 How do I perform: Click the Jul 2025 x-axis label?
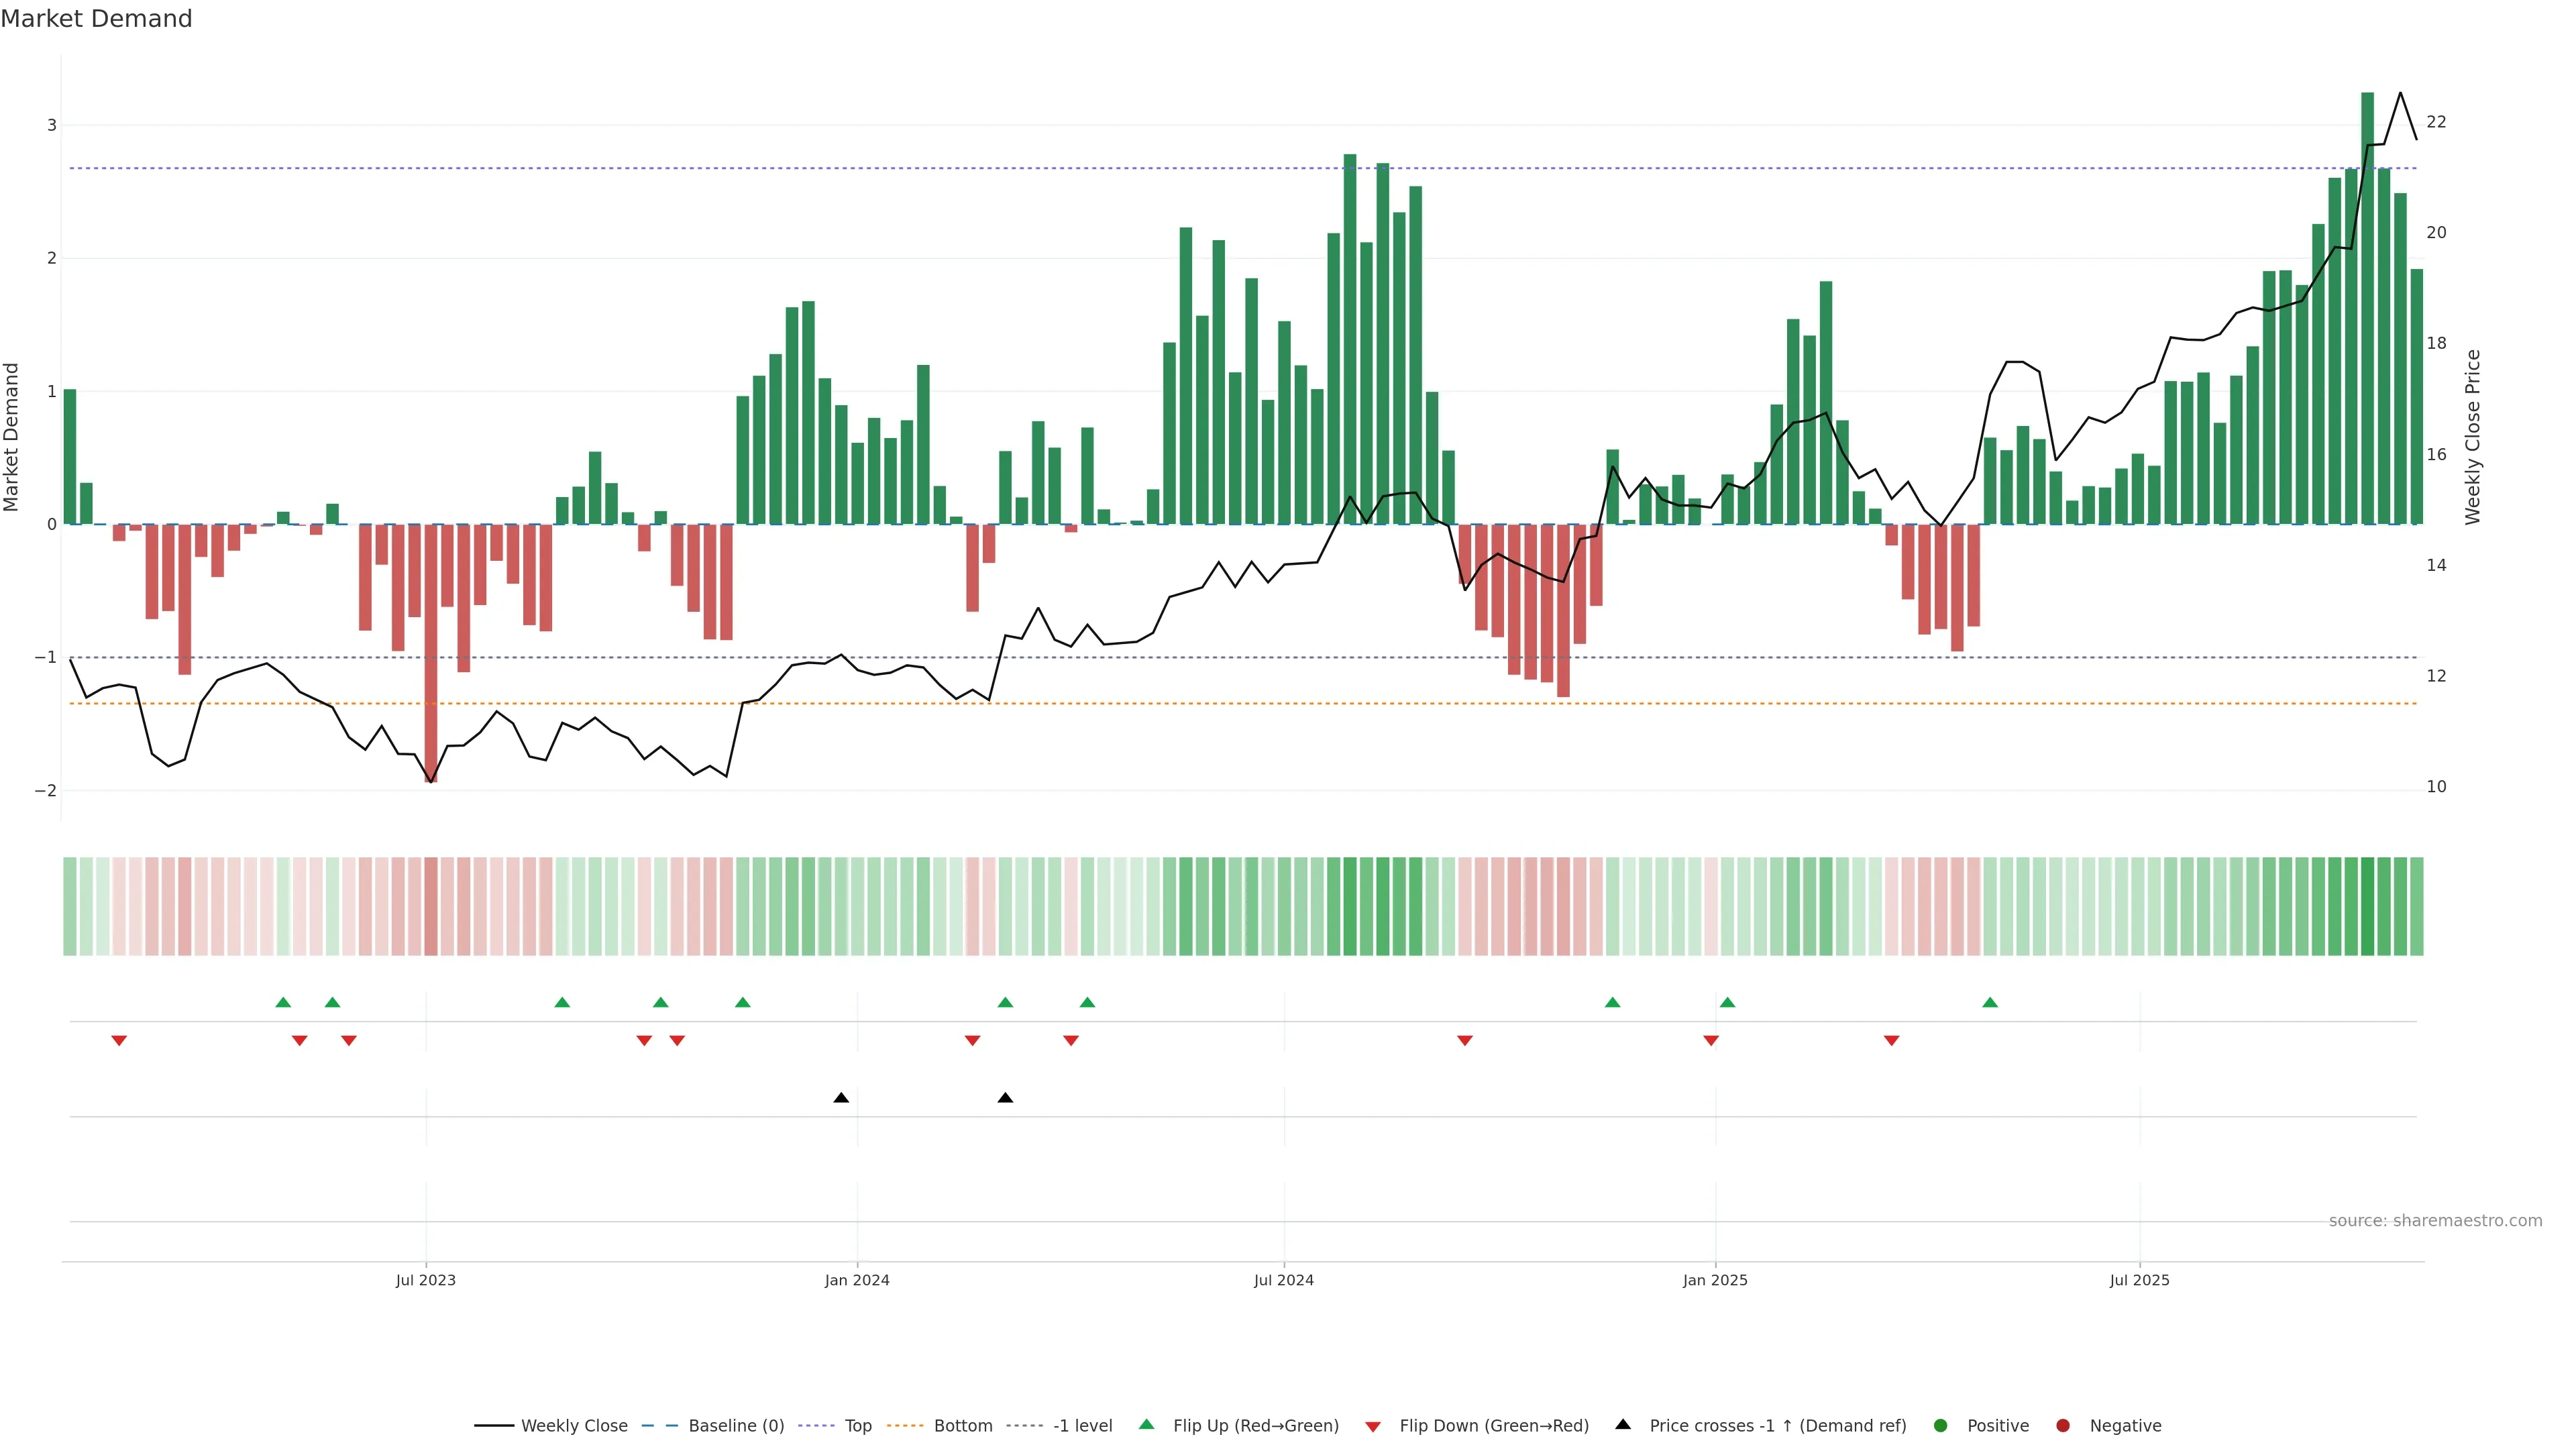click(x=2139, y=1280)
